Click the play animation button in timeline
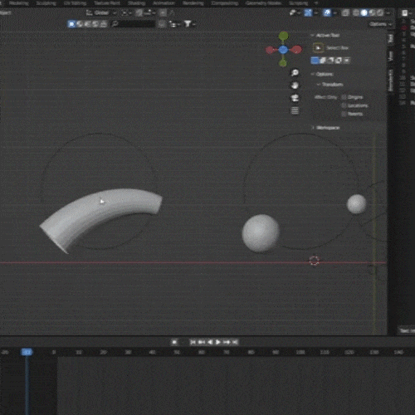 click(218, 342)
